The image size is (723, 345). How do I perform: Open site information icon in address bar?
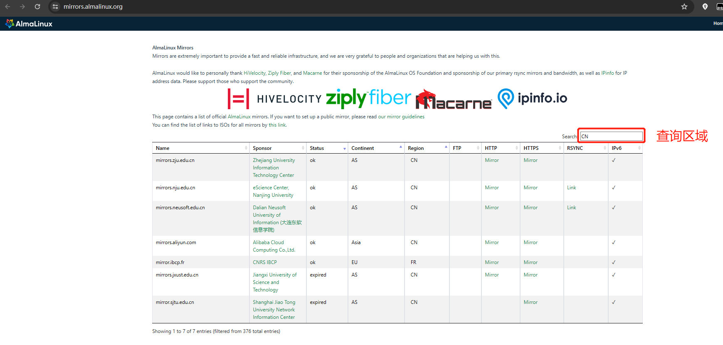(55, 7)
